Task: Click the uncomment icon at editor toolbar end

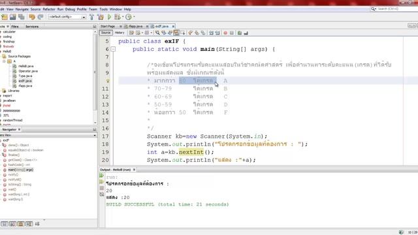Action: [x=246, y=33]
